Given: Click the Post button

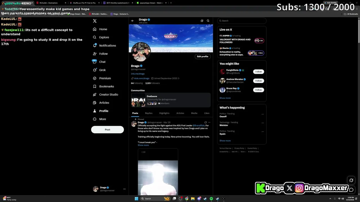Looking at the screenshot, I should (107, 130).
